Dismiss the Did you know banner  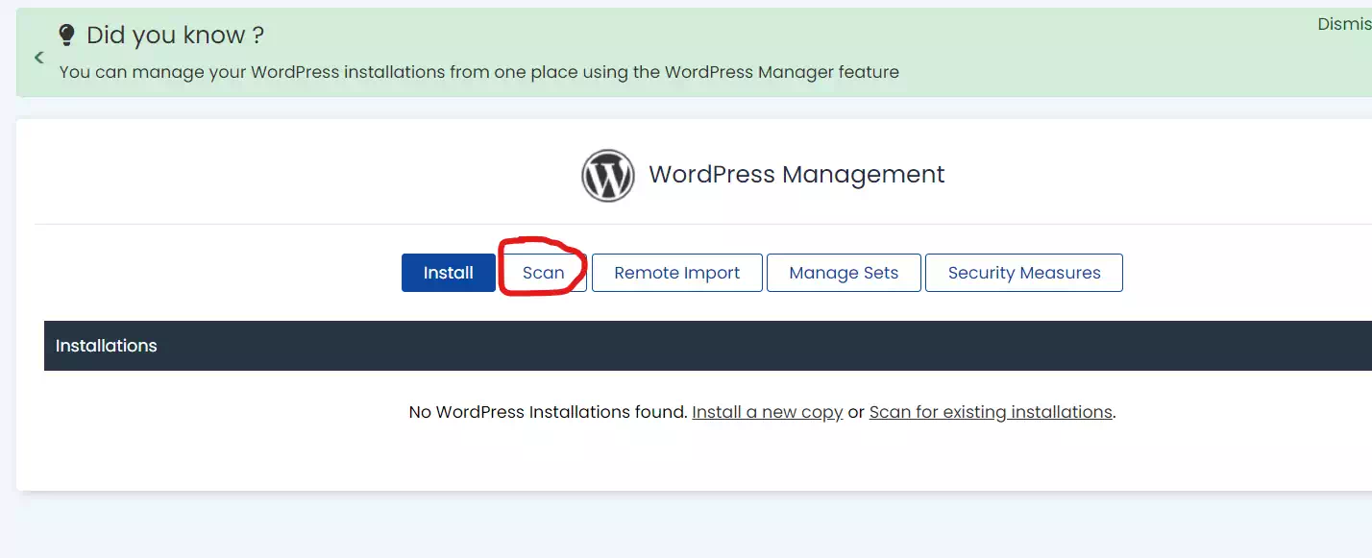pos(1344,24)
